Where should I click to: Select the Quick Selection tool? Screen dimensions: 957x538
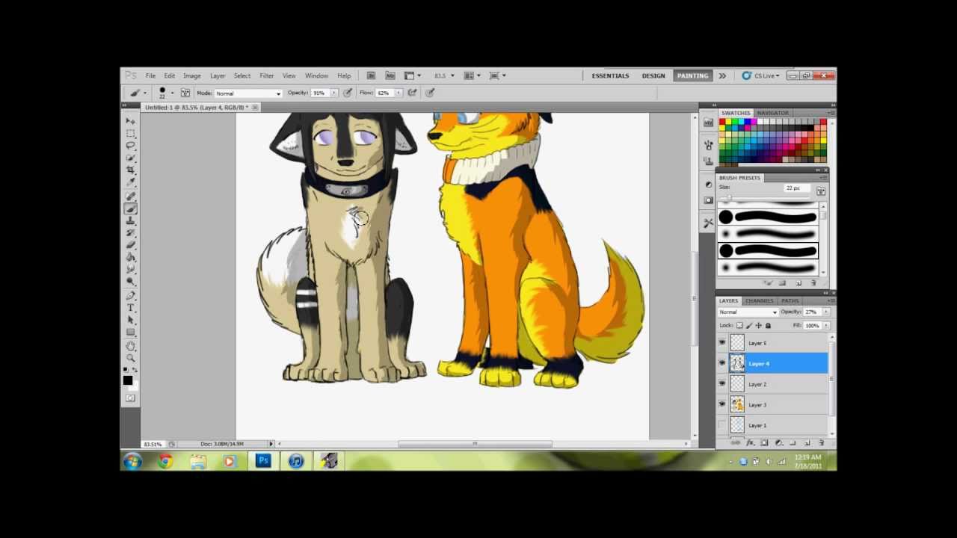130,158
